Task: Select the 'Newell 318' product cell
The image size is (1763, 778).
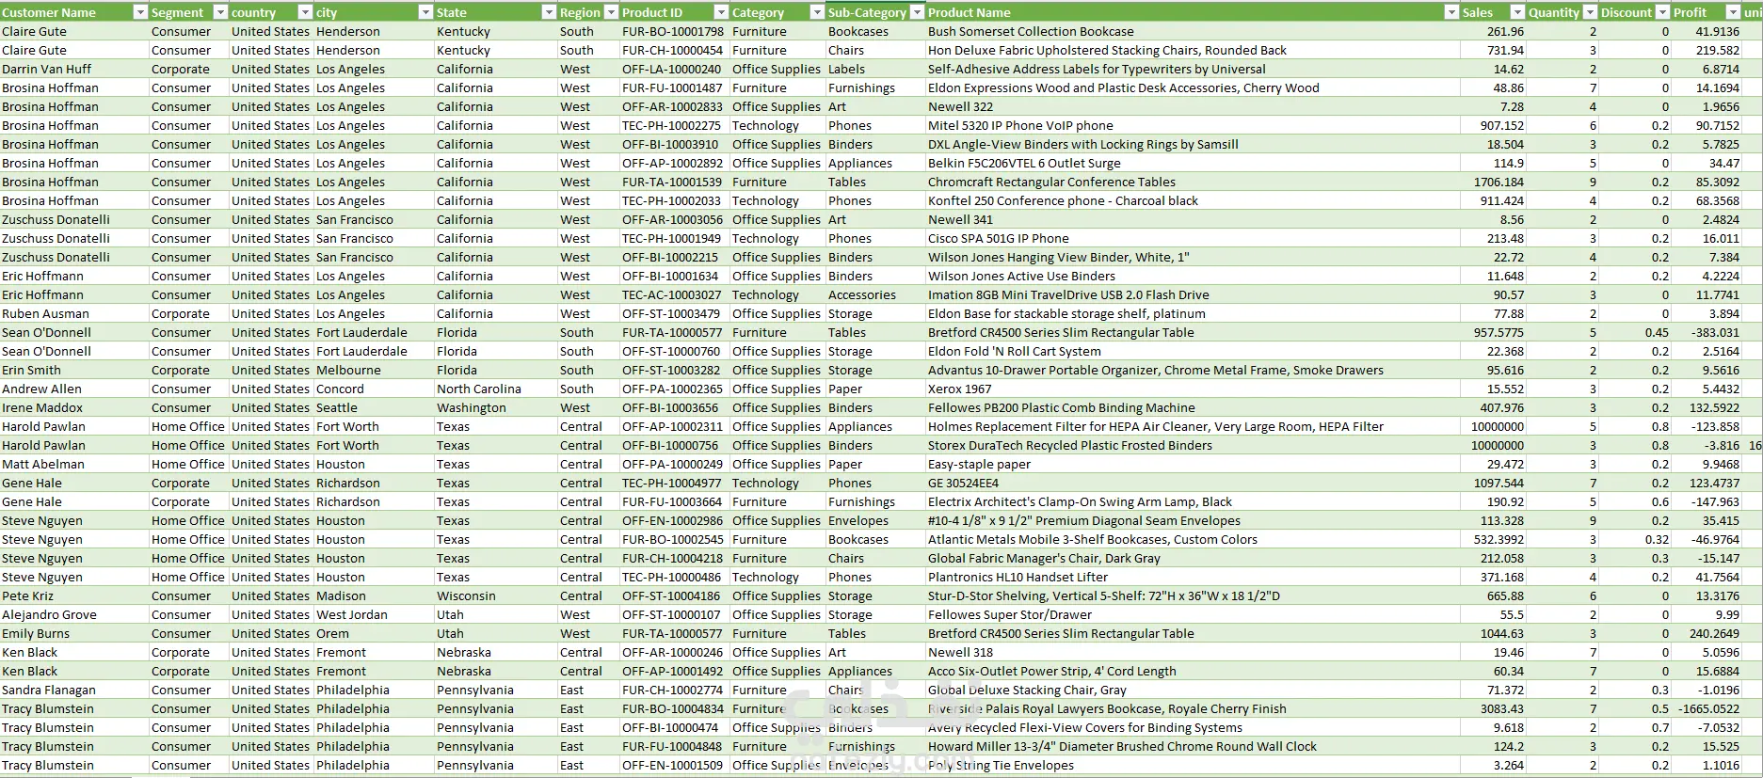Action: [x=1193, y=652]
